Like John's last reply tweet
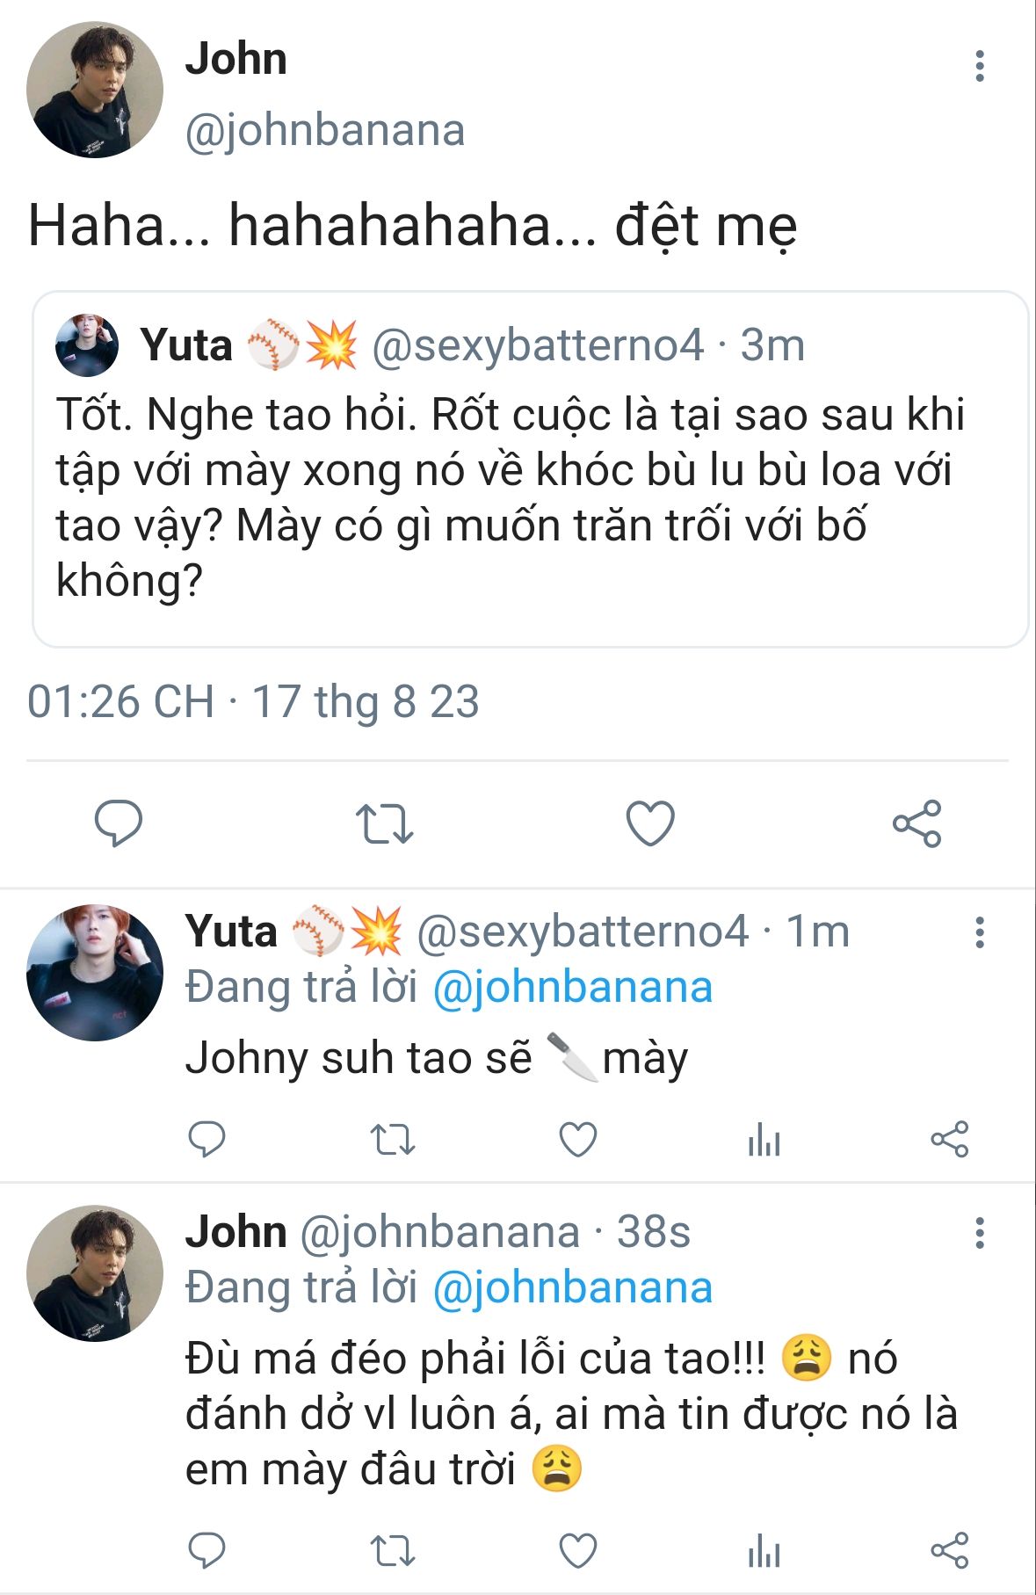The height and width of the screenshot is (1595, 1036). pos(578,1551)
